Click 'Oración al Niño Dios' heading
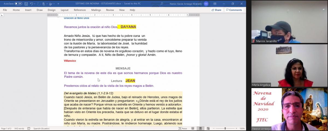Screen dimensions: 328x131 pos(77,18)
